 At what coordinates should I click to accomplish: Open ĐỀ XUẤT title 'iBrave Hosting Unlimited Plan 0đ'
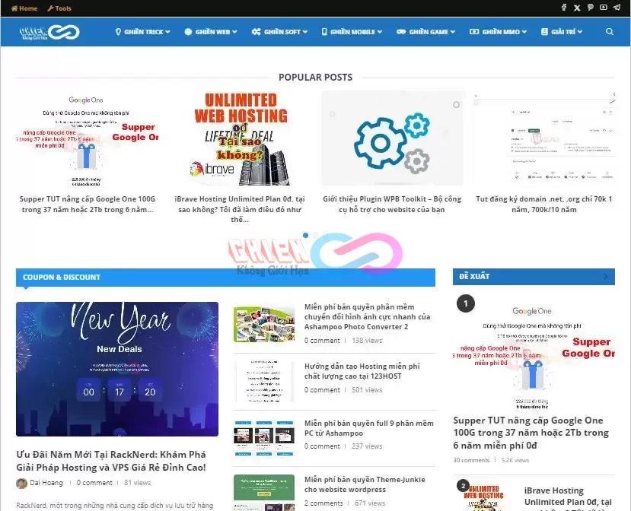568,499
